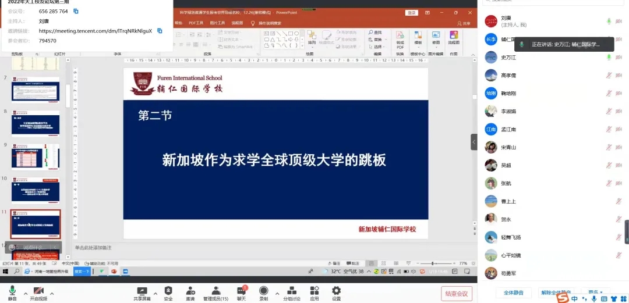Copy the meeting number 656 285 764
This screenshot has height=303, width=629.
[76, 11]
